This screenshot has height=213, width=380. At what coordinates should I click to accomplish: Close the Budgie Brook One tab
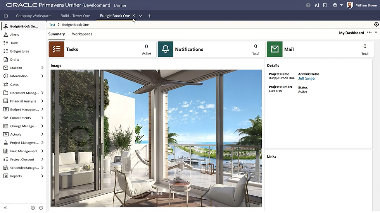coord(133,15)
